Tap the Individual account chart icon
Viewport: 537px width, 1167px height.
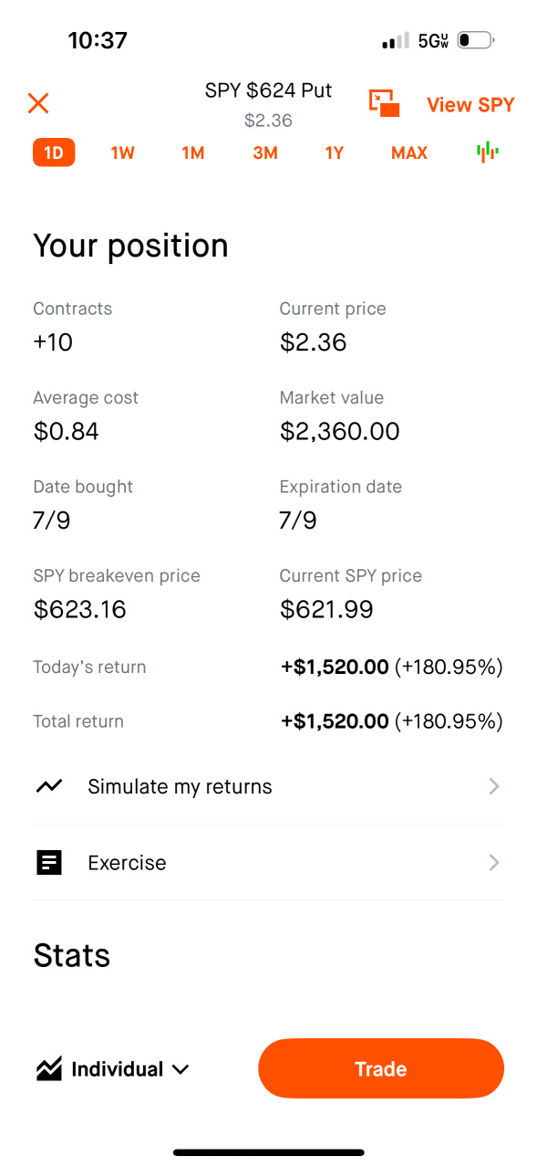(x=49, y=1068)
